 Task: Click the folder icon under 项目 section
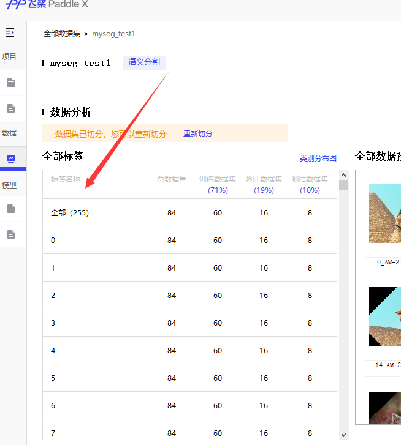[11, 83]
